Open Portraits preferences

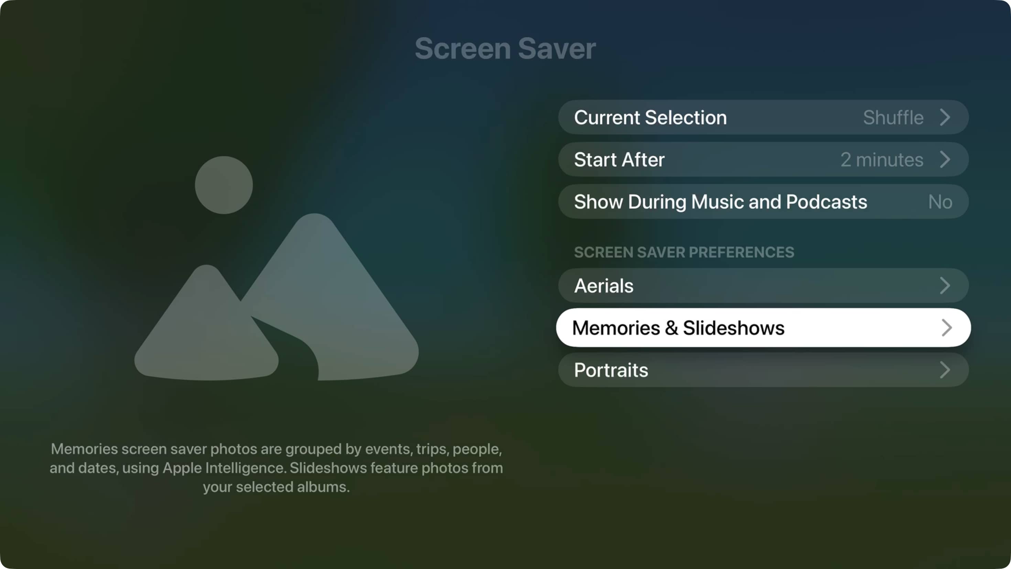[x=763, y=370]
